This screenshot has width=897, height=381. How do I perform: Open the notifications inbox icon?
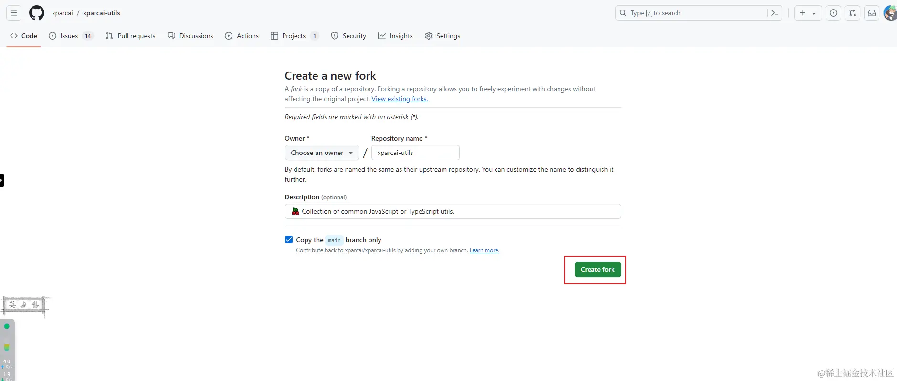click(872, 13)
